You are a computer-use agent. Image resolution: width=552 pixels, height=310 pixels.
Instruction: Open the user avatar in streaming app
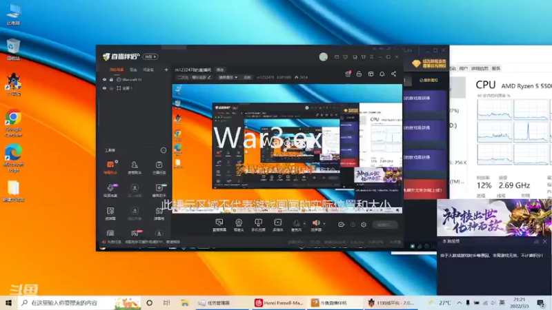pos(323,57)
